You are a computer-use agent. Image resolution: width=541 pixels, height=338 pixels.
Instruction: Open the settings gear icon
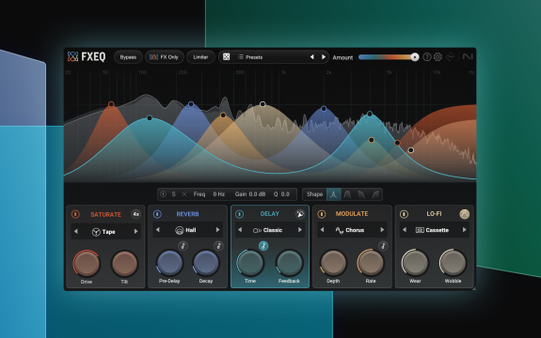(438, 56)
